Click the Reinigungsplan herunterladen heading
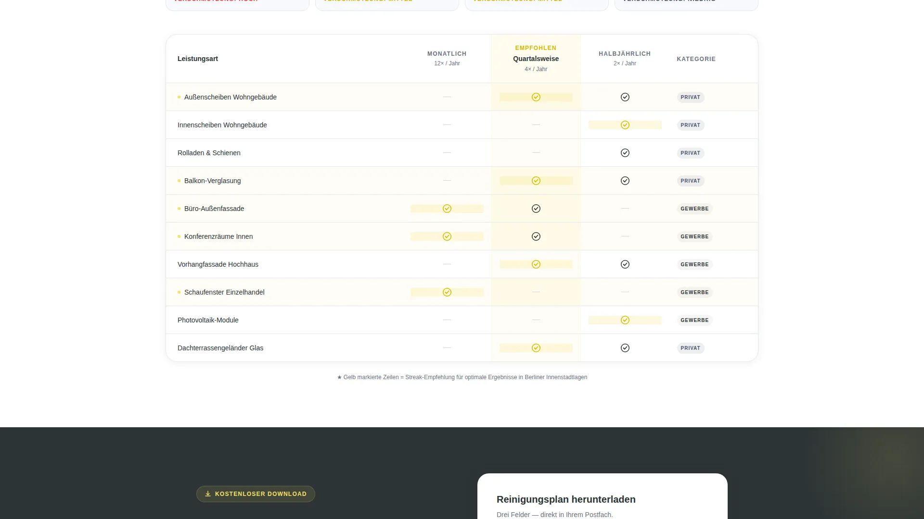Viewport: 924px width, 519px height. [566, 499]
